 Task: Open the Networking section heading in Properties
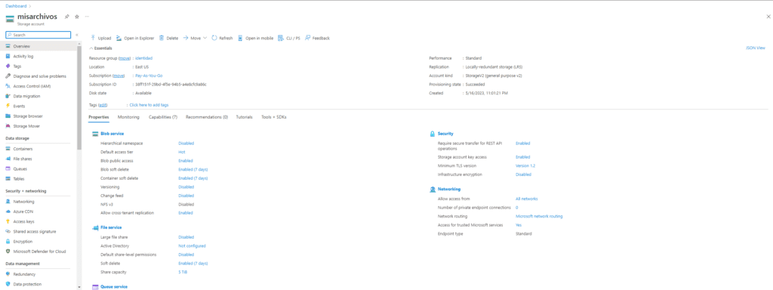(x=449, y=189)
